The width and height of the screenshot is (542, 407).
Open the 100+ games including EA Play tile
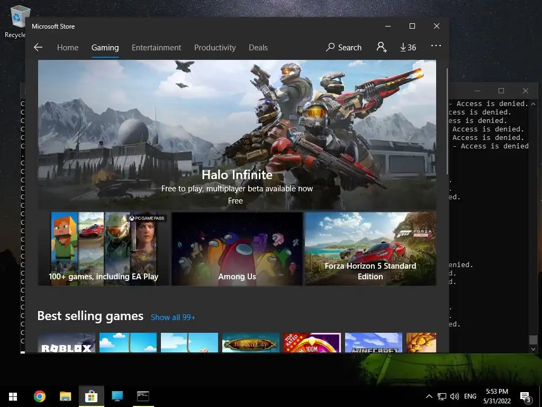point(103,249)
